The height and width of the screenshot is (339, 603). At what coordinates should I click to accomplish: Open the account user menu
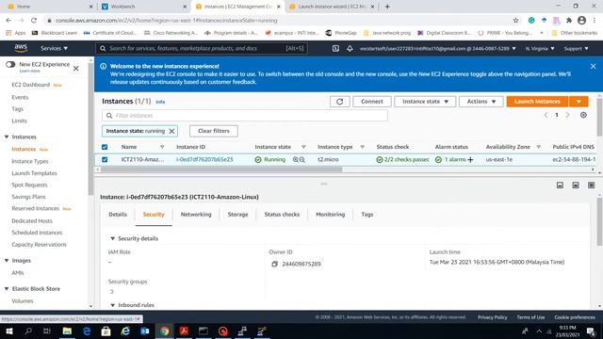click(x=437, y=48)
